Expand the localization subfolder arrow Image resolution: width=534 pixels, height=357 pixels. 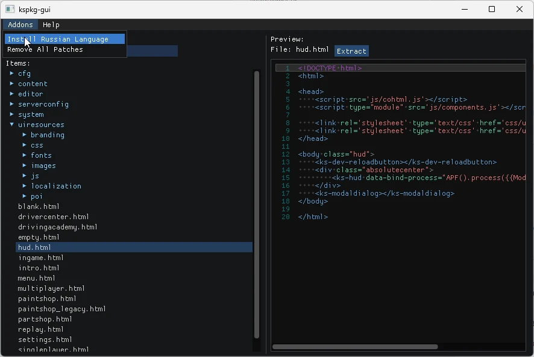tap(25, 186)
